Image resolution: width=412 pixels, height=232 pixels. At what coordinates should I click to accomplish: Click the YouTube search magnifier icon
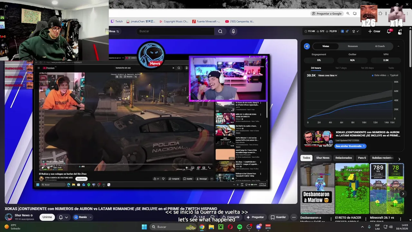220,31
